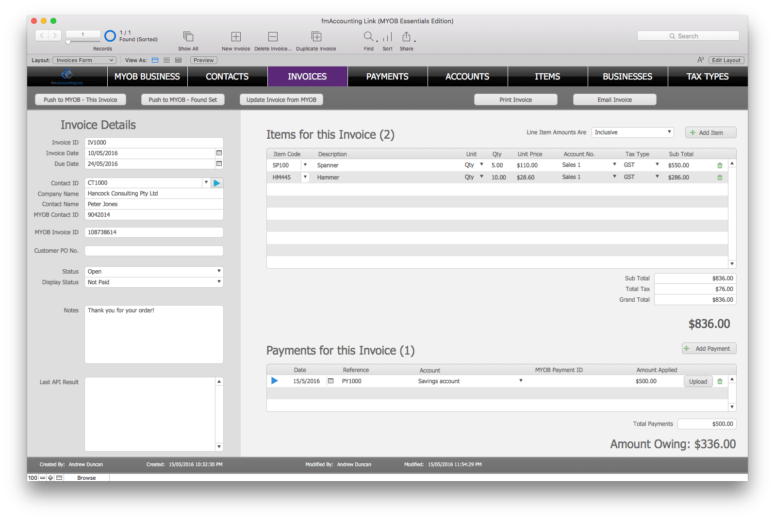The width and height of the screenshot is (775, 520).
Task: Toggle status toolbar icon at bottom
Action: click(59, 478)
